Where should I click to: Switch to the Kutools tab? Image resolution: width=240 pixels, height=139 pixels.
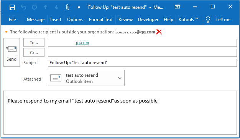188,20
